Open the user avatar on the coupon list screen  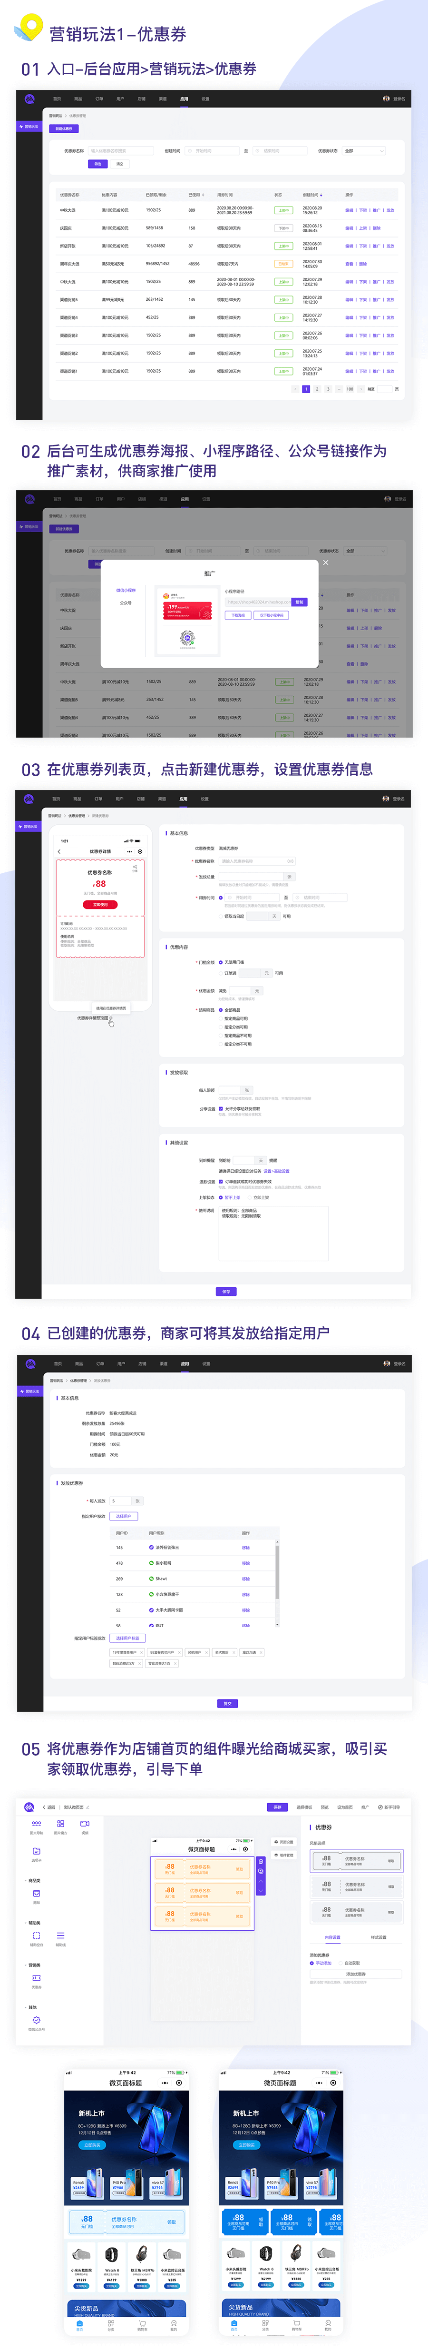[x=386, y=99]
